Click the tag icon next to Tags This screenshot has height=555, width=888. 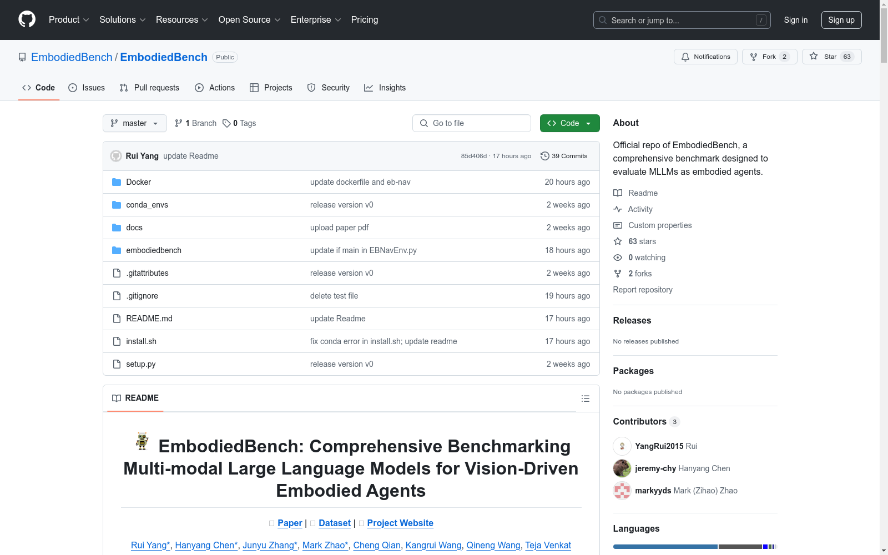pos(226,123)
